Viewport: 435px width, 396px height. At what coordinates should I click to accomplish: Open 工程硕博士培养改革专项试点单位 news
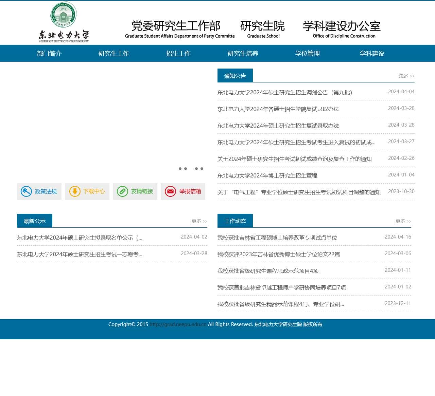click(277, 238)
